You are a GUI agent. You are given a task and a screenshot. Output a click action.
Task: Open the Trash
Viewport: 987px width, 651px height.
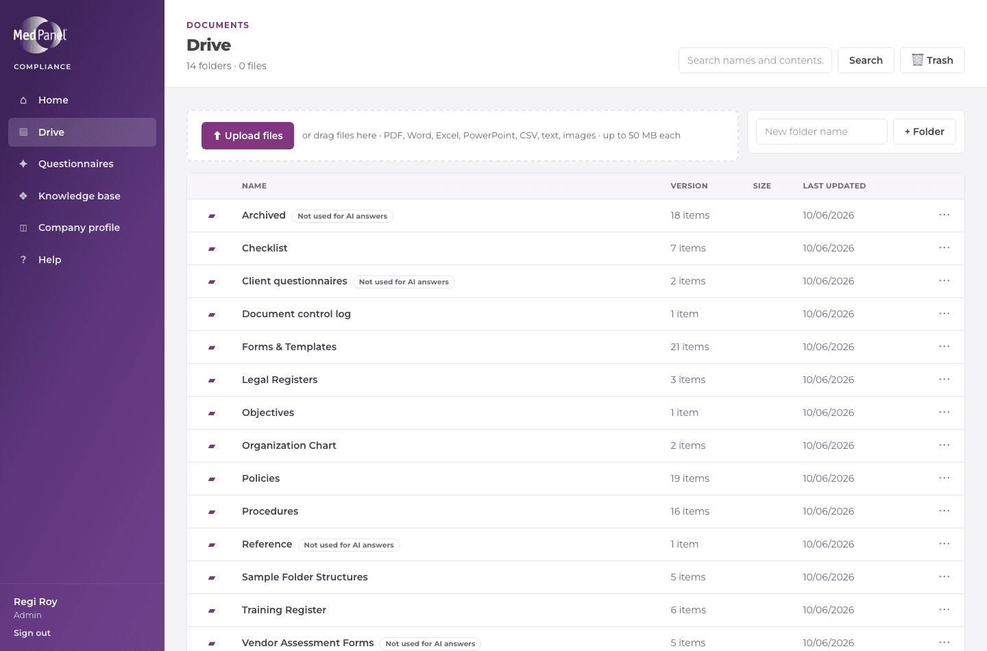(932, 60)
